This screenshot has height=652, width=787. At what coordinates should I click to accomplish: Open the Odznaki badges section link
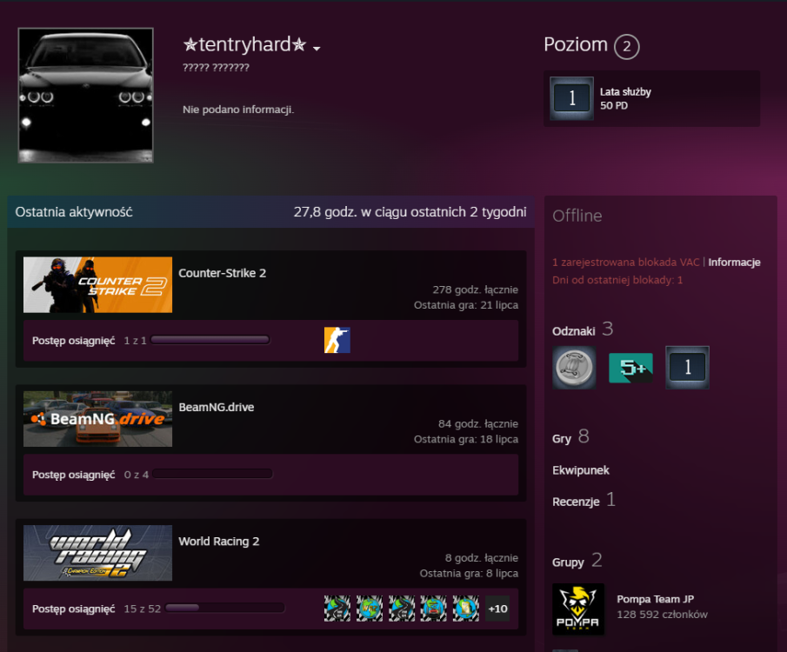[x=574, y=331]
